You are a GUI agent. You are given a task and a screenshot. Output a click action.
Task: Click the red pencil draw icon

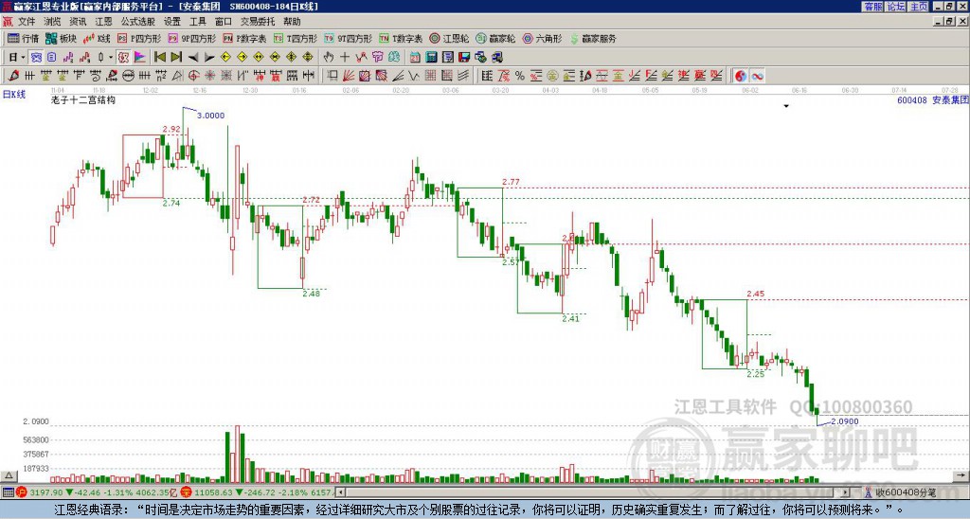click(x=13, y=76)
